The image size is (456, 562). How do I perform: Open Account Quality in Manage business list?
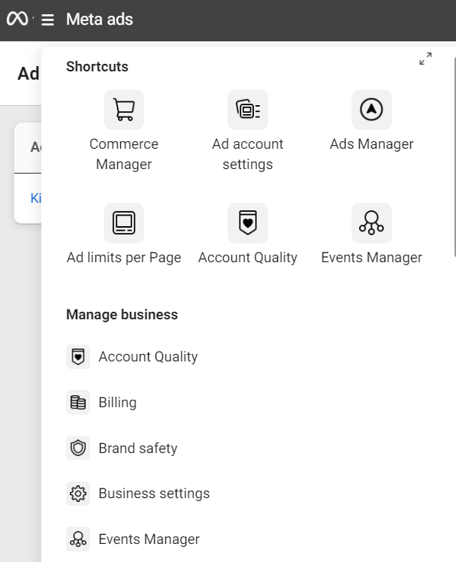point(148,357)
